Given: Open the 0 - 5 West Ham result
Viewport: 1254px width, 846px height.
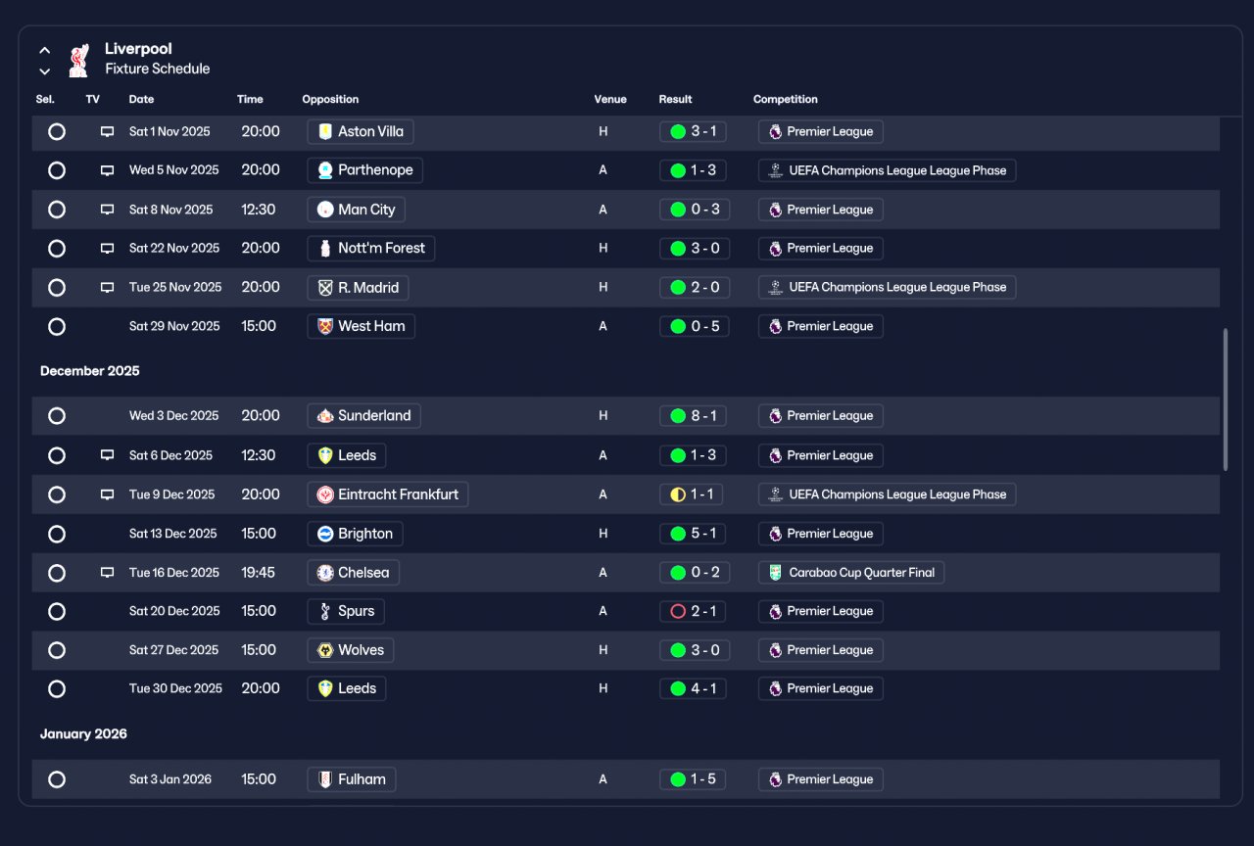Looking at the screenshot, I should coord(695,326).
